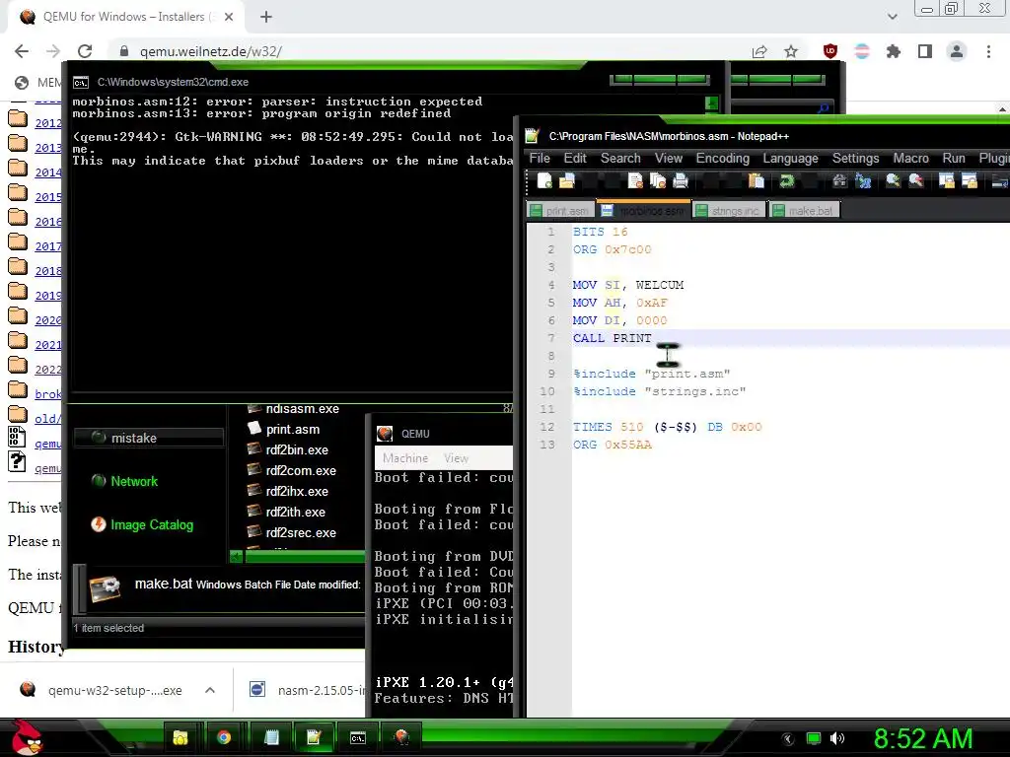Click the Chrome profile avatar icon
The height and width of the screenshot is (757, 1010).
click(957, 51)
